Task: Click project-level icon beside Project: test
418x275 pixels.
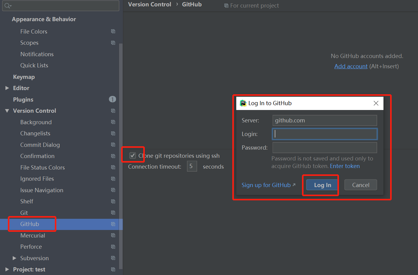Action: click(x=113, y=270)
